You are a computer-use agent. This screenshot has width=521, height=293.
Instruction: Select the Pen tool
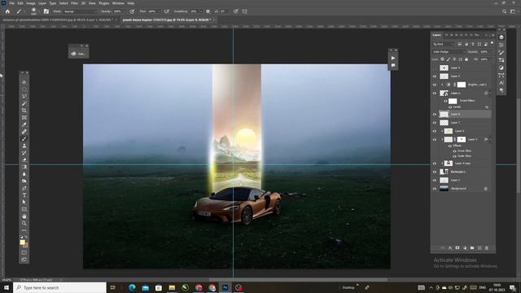point(24,188)
